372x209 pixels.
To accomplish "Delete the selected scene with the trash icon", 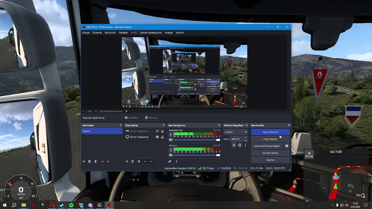I will tap(90, 161).
